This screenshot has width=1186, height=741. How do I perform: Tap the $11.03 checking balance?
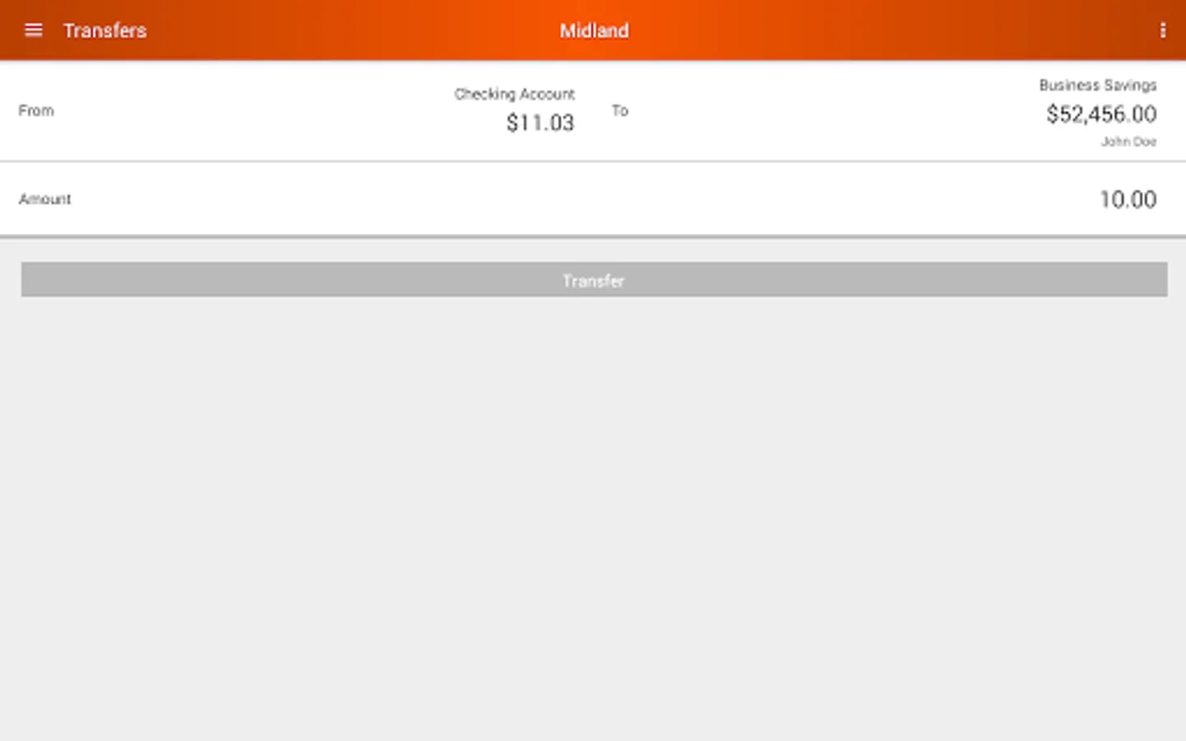pyautogui.click(x=540, y=123)
